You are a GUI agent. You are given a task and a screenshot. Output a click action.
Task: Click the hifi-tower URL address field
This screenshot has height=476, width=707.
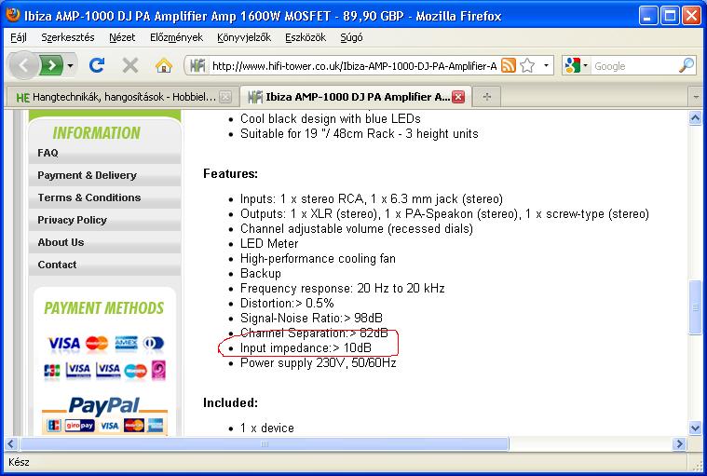pyautogui.click(x=354, y=66)
